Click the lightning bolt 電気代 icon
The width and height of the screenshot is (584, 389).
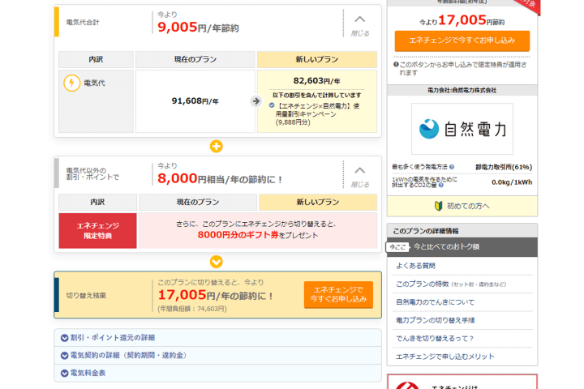pyautogui.click(x=72, y=83)
